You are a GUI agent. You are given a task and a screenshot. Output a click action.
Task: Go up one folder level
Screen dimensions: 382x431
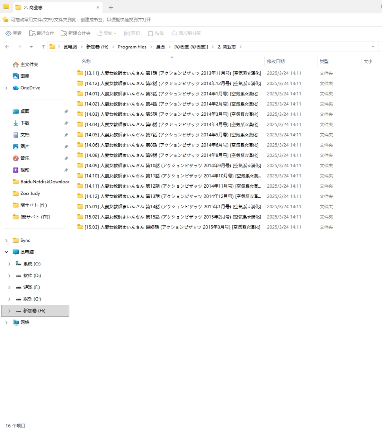click(x=44, y=47)
